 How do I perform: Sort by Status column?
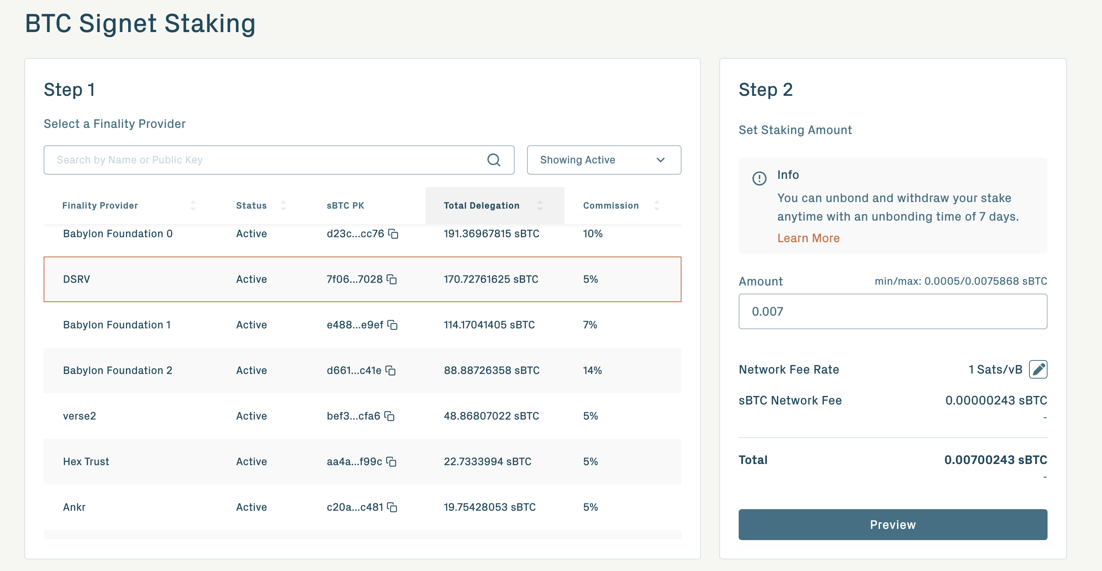coord(283,206)
